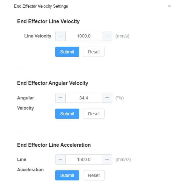
Task: Select the Angular Velocity field showing 34.4
Action: (84, 98)
